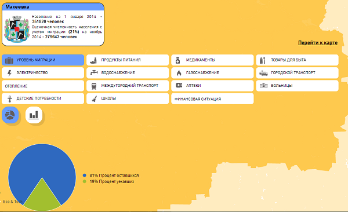Open the ДЕТСКИЕ ПОТРЕБНОСТИ category
This screenshot has height=212, width=348.
click(43, 98)
